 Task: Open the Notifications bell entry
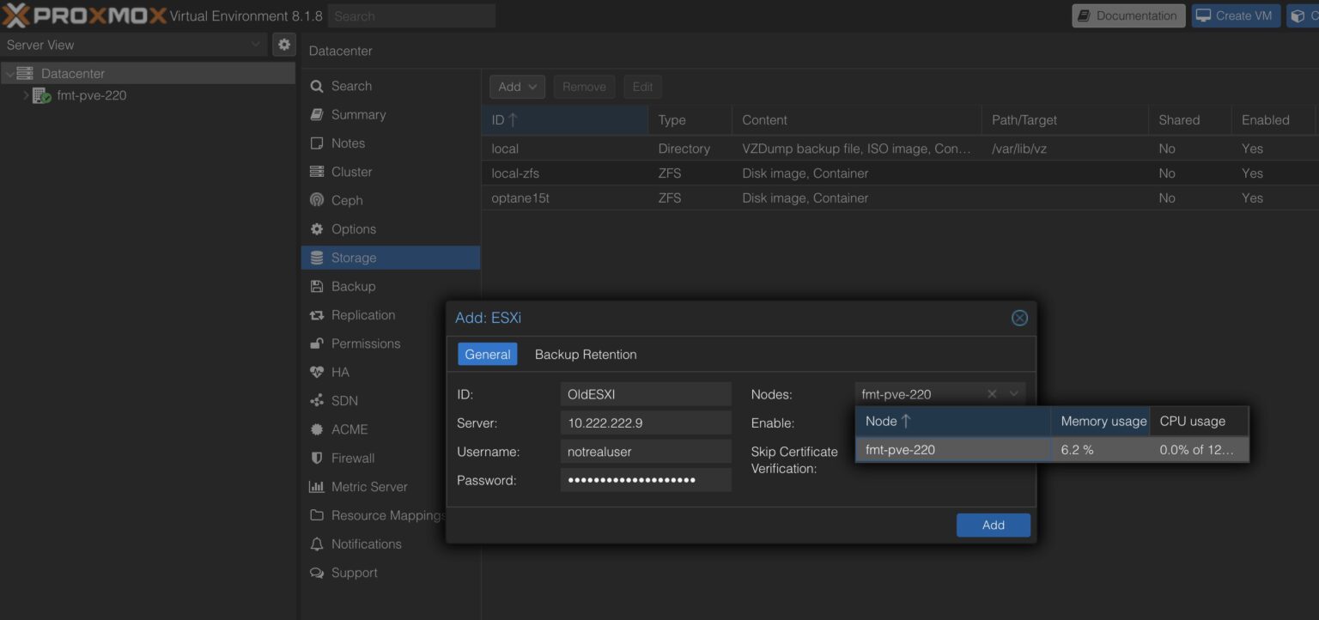point(366,544)
